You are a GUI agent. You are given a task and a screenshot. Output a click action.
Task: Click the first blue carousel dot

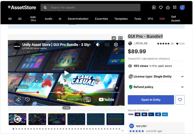point(13,129)
